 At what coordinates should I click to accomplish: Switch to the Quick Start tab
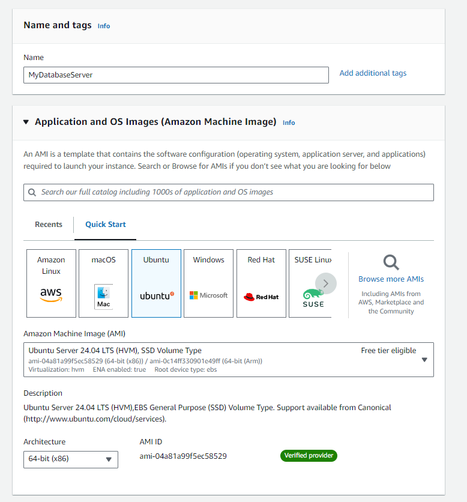point(106,225)
